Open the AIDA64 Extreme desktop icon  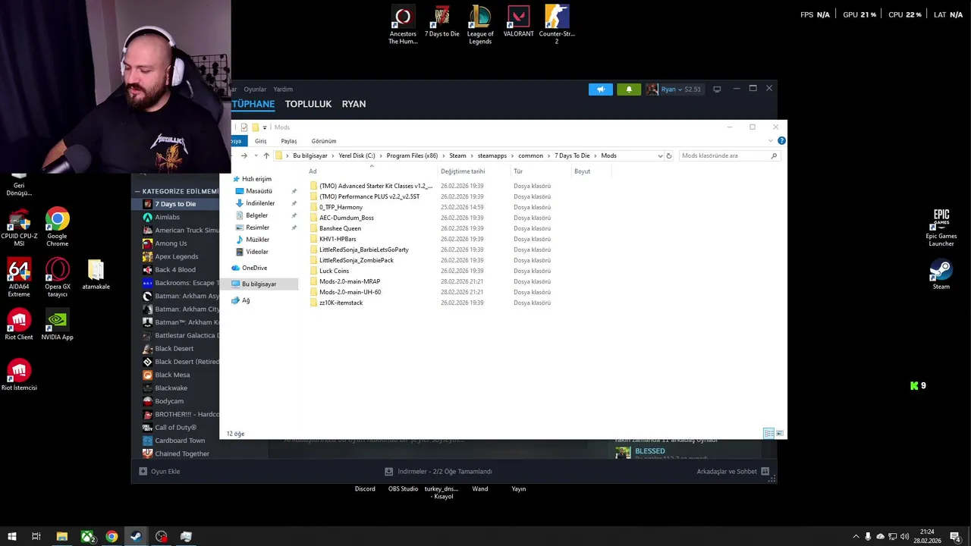(19, 278)
